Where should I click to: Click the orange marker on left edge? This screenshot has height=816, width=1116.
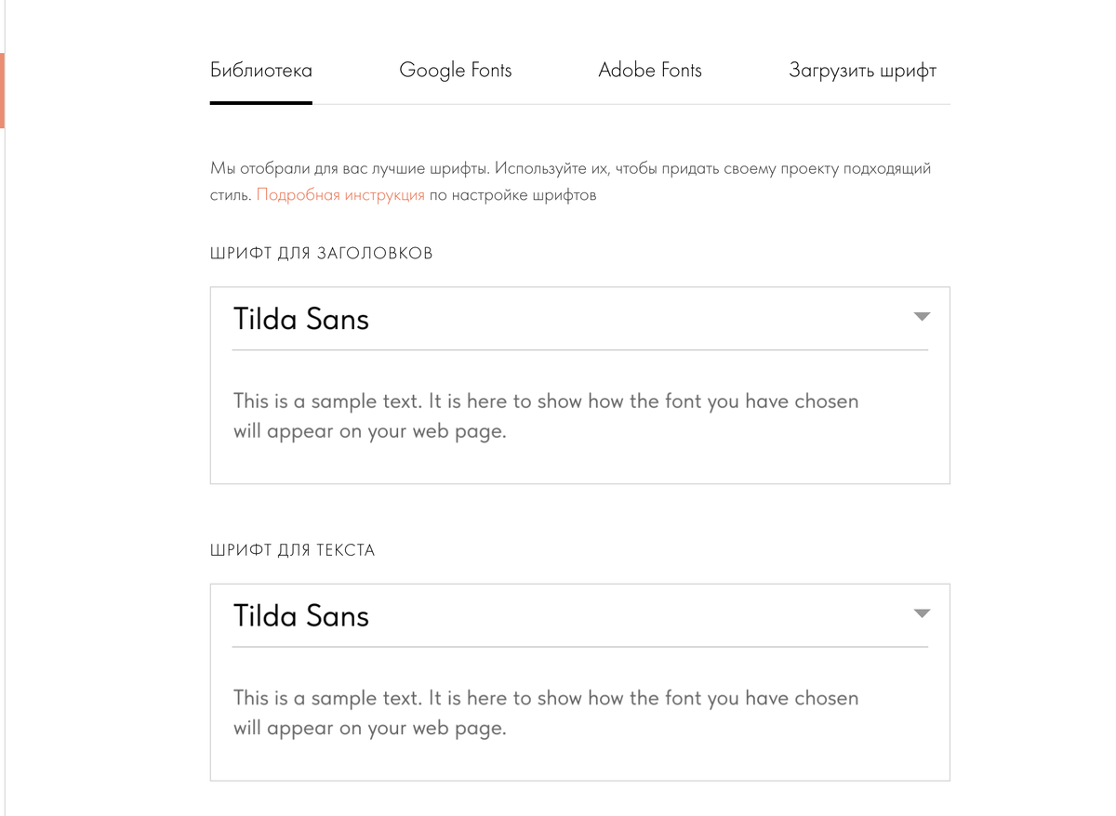point(2,90)
